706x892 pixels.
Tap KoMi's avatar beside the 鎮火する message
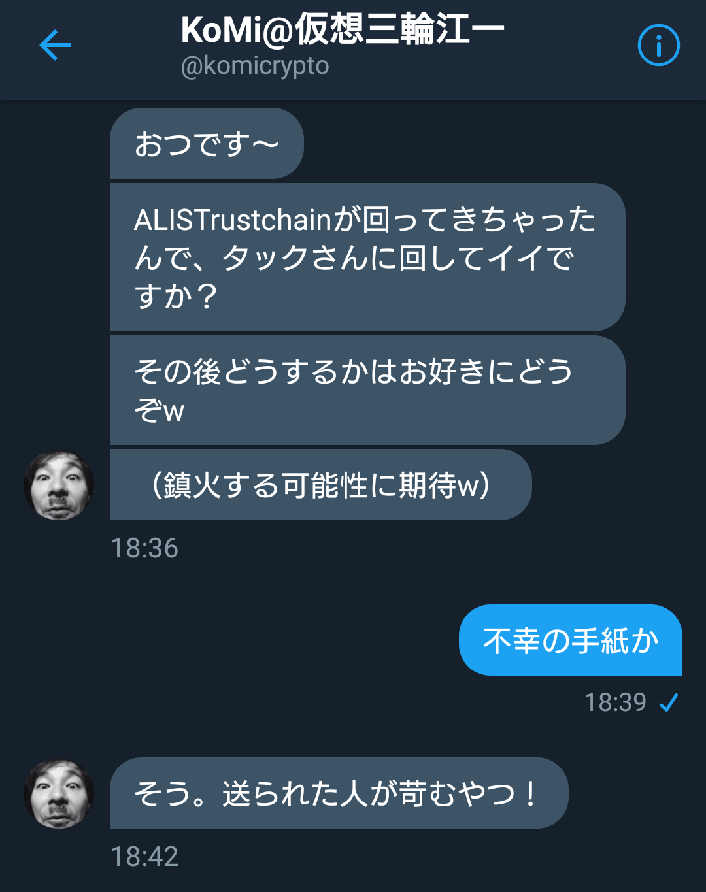pos(59,485)
